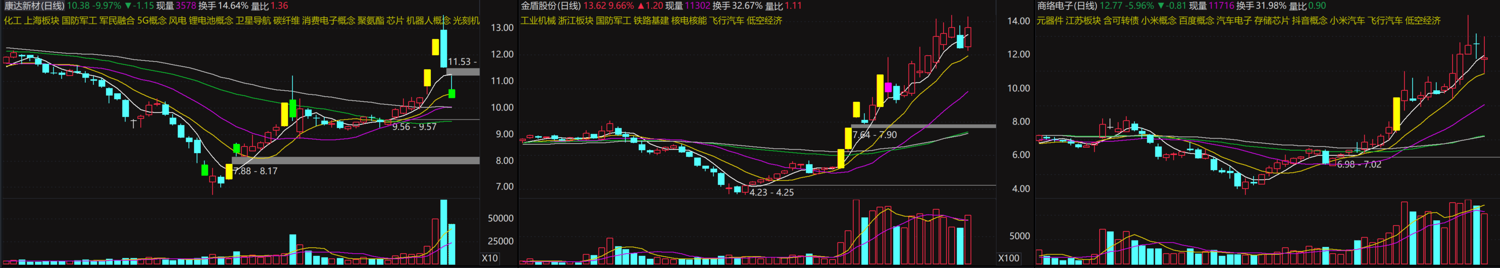
Task: Click the 核电核能 concept tag
Action: tap(689, 20)
